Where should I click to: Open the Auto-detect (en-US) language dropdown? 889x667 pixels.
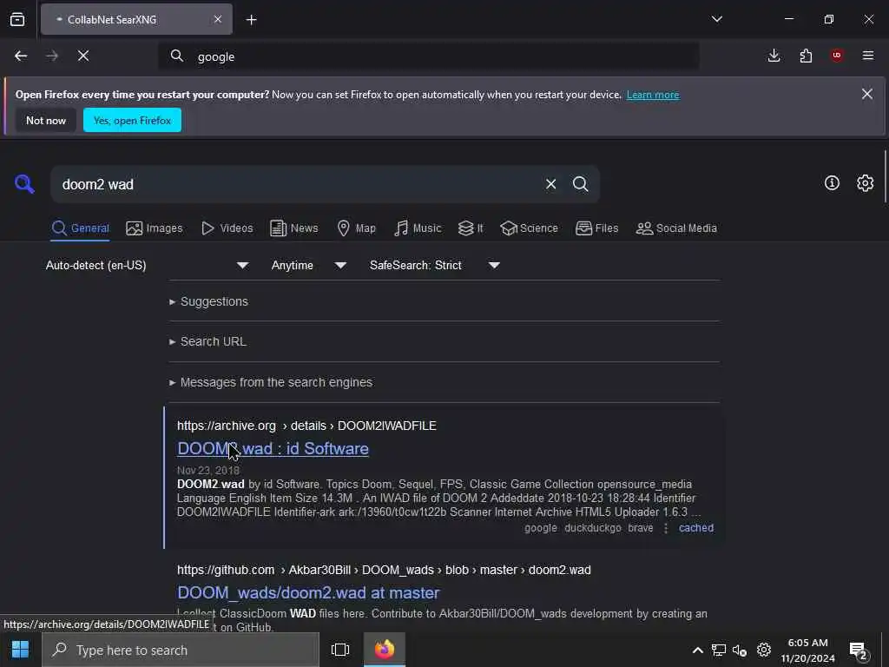147,266
